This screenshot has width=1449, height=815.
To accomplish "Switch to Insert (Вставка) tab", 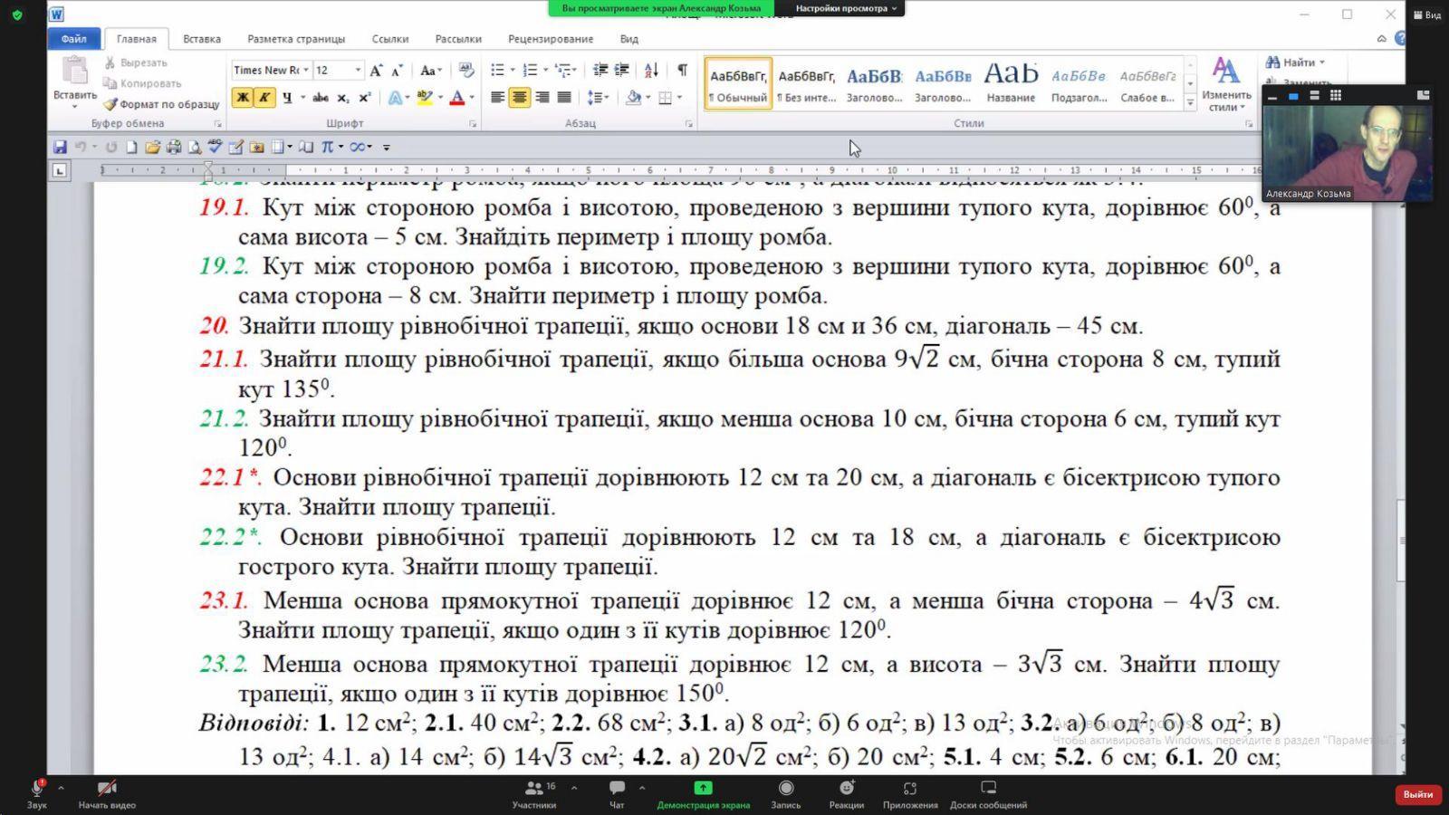I will click(202, 39).
